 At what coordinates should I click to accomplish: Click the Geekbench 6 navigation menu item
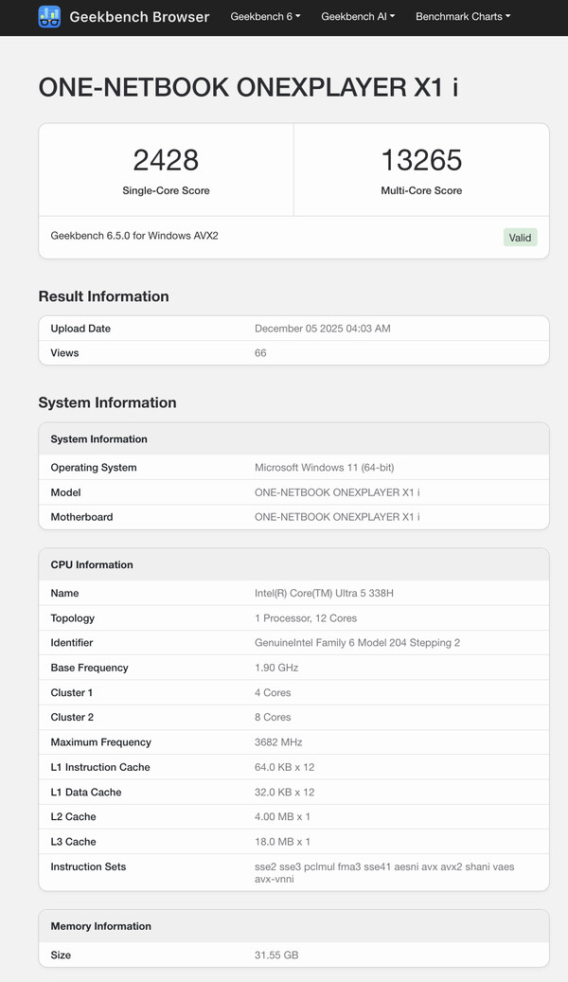click(264, 17)
